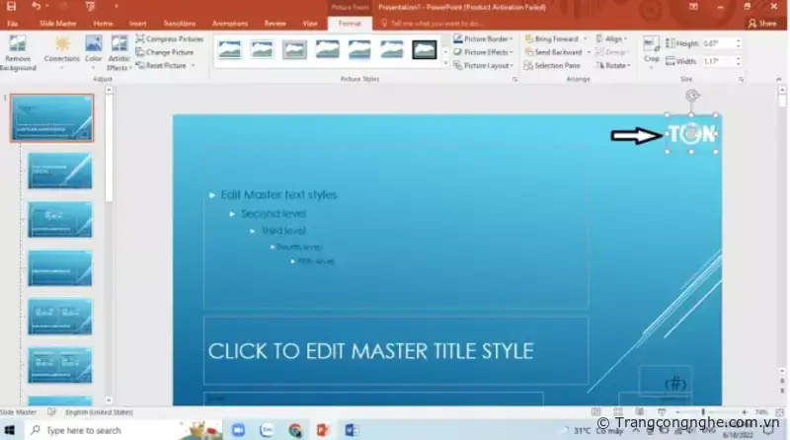Open the Transitions ribbon tab

coord(180,22)
